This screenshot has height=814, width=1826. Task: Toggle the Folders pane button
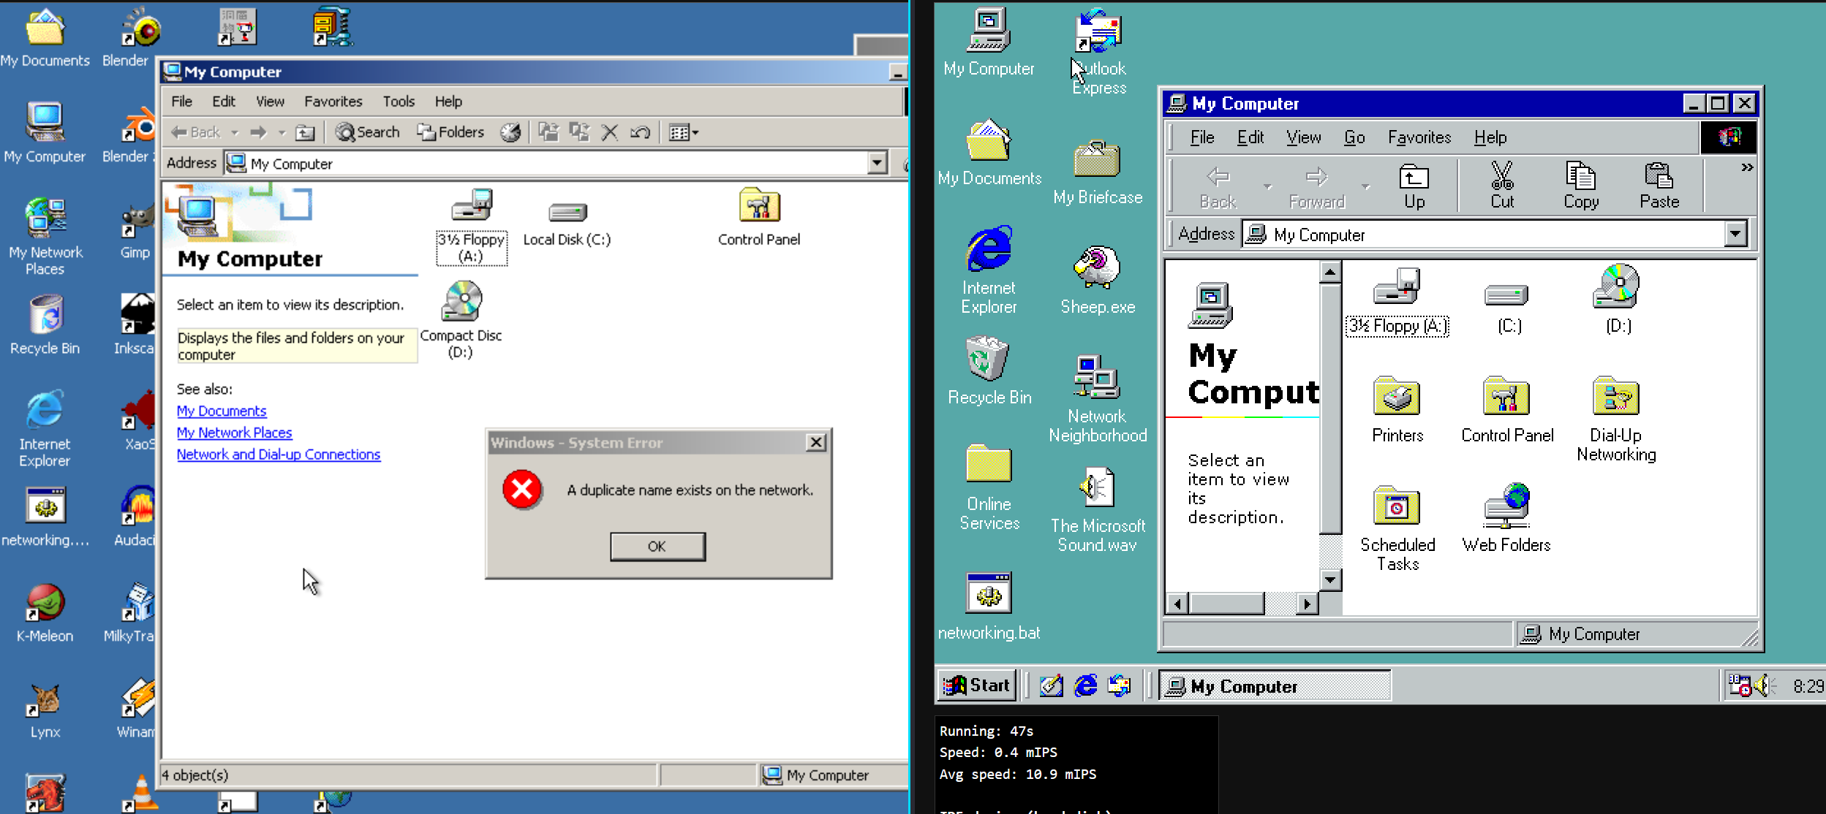(x=450, y=132)
